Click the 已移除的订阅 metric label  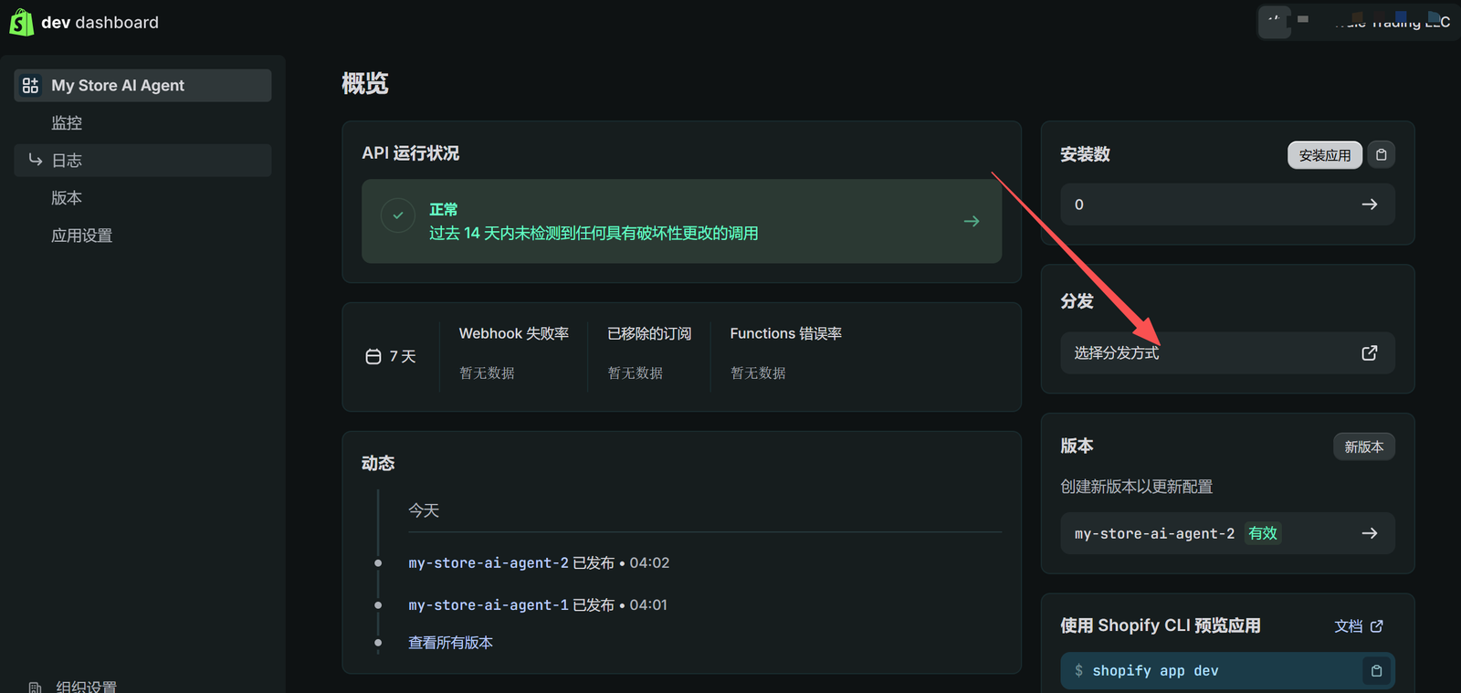[x=649, y=333]
